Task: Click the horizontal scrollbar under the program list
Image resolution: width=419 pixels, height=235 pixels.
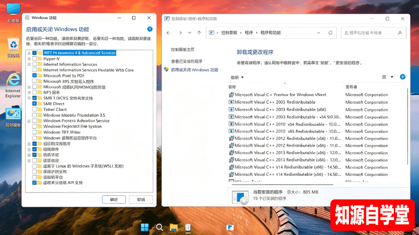Action: [282, 185]
